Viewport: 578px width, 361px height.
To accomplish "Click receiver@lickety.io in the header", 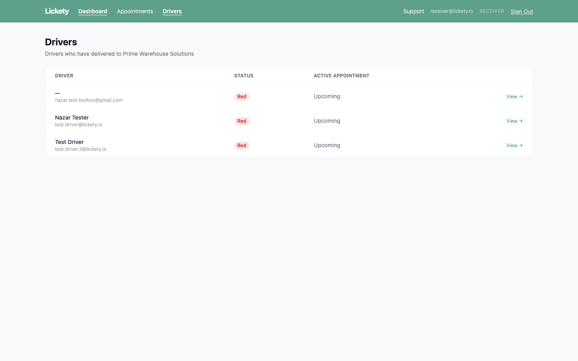I will coord(452,11).
